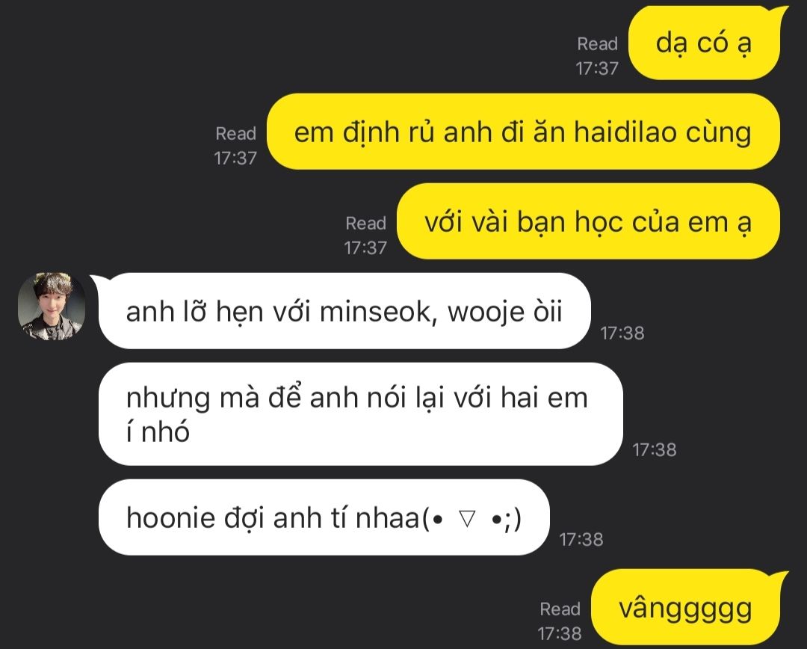Click the 17:38 timestamp beside the minseok message

tap(622, 333)
